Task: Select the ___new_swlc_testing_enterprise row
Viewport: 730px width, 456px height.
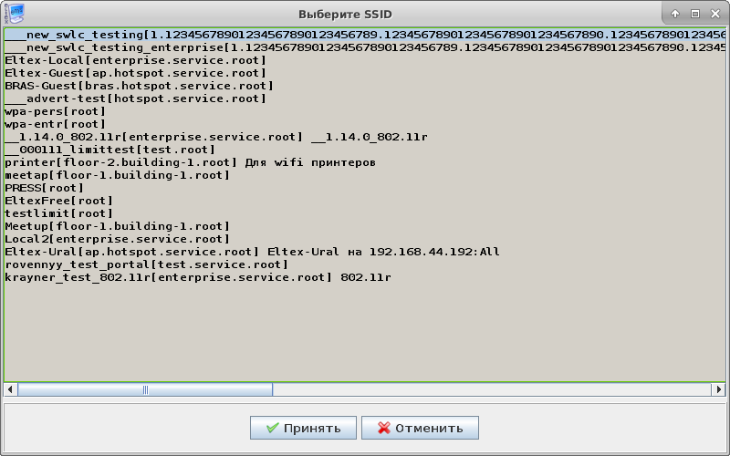Action: (365, 47)
